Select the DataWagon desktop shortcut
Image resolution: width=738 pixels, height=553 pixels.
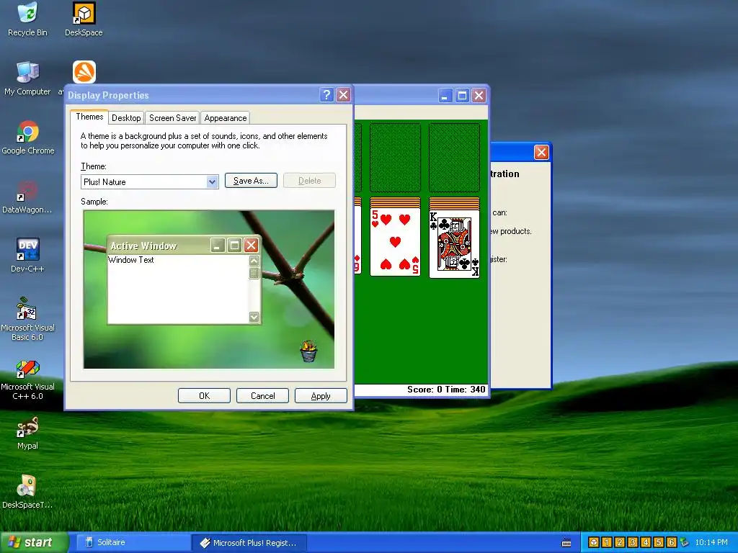pos(27,197)
